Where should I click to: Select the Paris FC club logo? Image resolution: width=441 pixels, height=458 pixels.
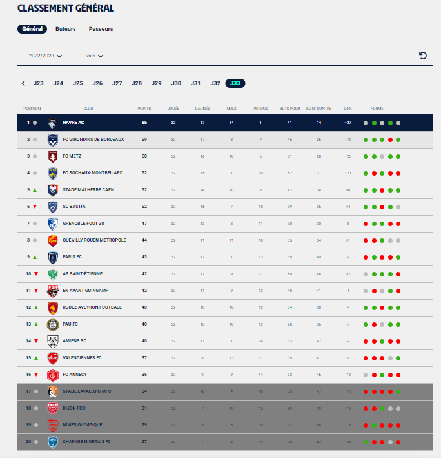click(x=53, y=257)
